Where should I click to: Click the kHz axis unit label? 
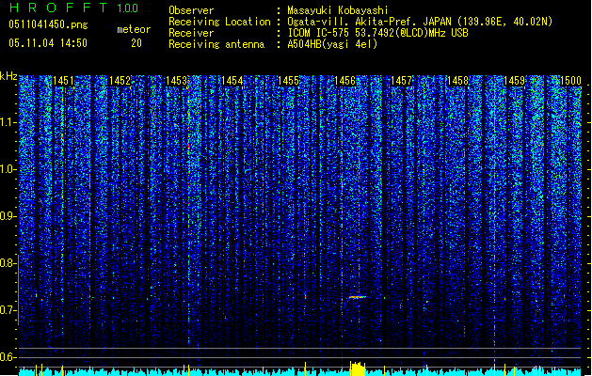(x=8, y=76)
